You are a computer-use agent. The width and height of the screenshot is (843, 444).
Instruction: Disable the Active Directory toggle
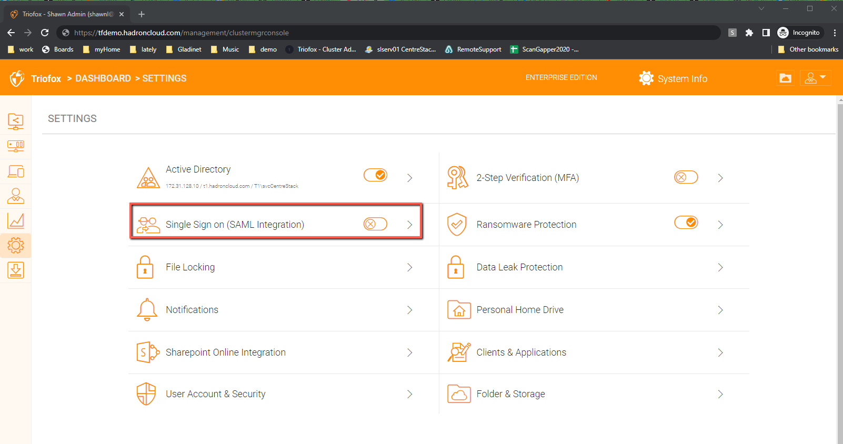pyautogui.click(x=375, y=175)
